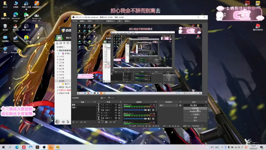
Task: Open 帮助(H) menu in OBS
Action: coord(127,21)
